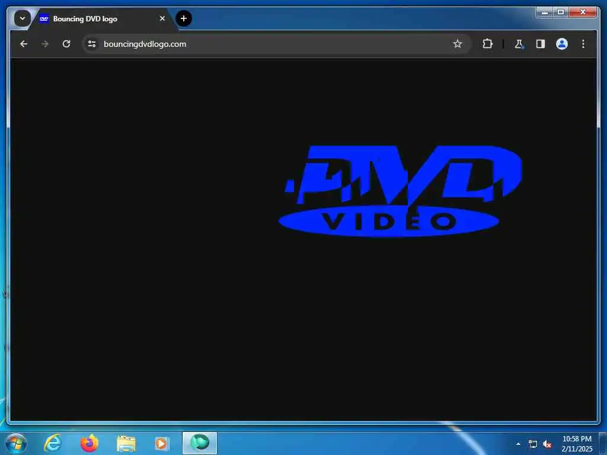The height and width of the screenshot is (455, 607).
Task: Open the Extensions puzzle icon
Action: click(487, 44)
